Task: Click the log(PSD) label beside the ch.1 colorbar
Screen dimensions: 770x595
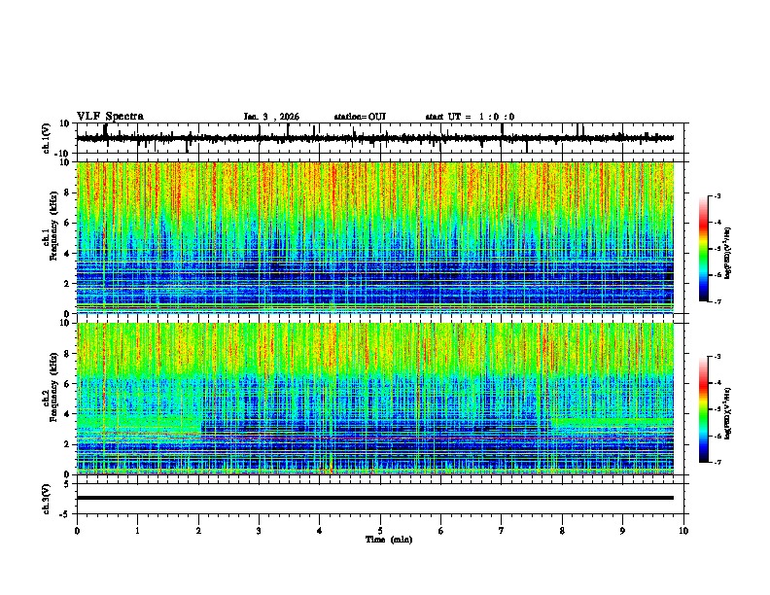Action: click(727, 254)
